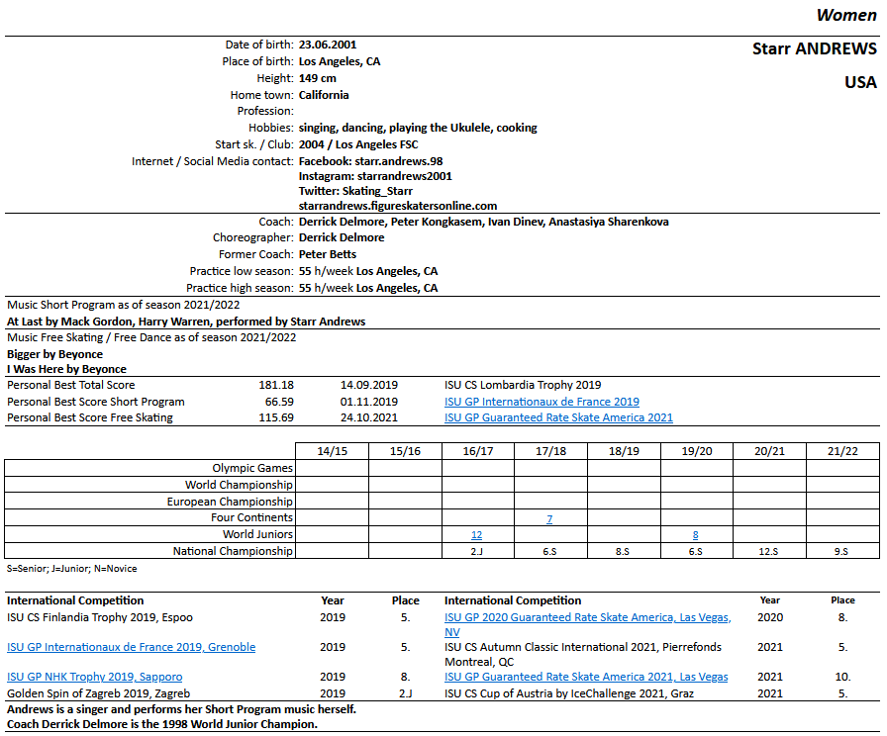
Task: Select hobbies 'singing, dancing, playing the Ukulele, cooking'
Action: tap(418, 128)
